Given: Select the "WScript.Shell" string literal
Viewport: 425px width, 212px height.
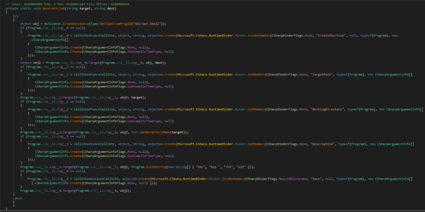Looking at the screenshot, I should tap(147, 24).
